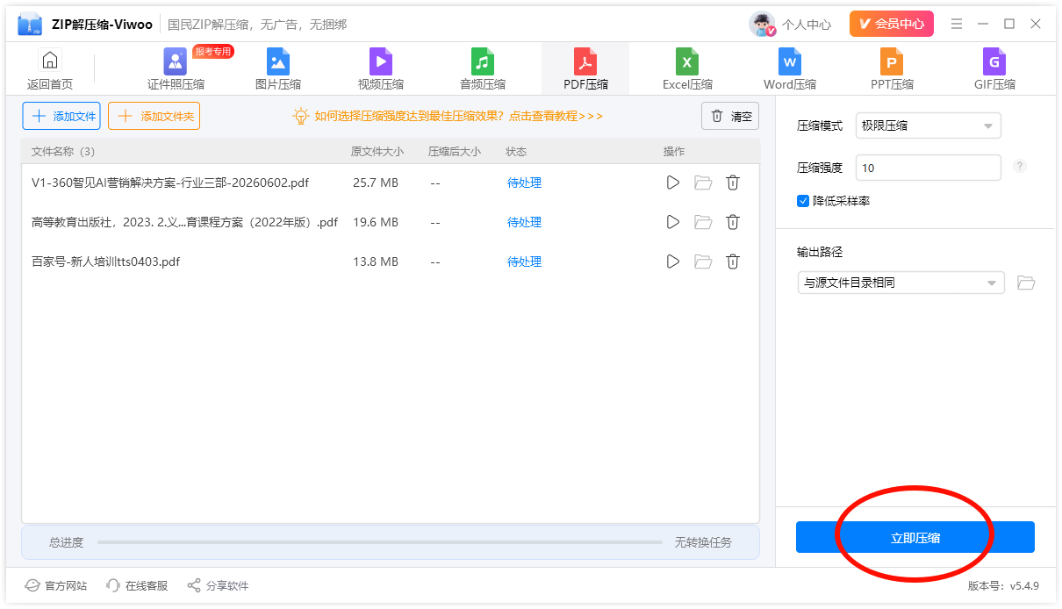Viewport: 1062px width, 609px height.
Task: Click 文件名称 column header
Action: click(x=63, y=152)
